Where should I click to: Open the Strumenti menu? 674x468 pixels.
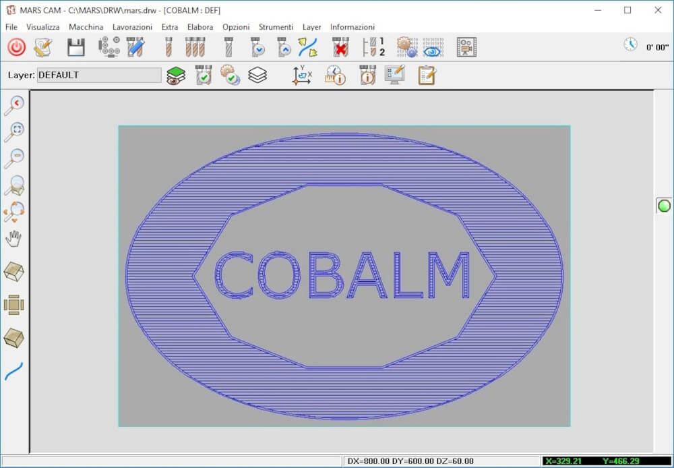[276, 27]
